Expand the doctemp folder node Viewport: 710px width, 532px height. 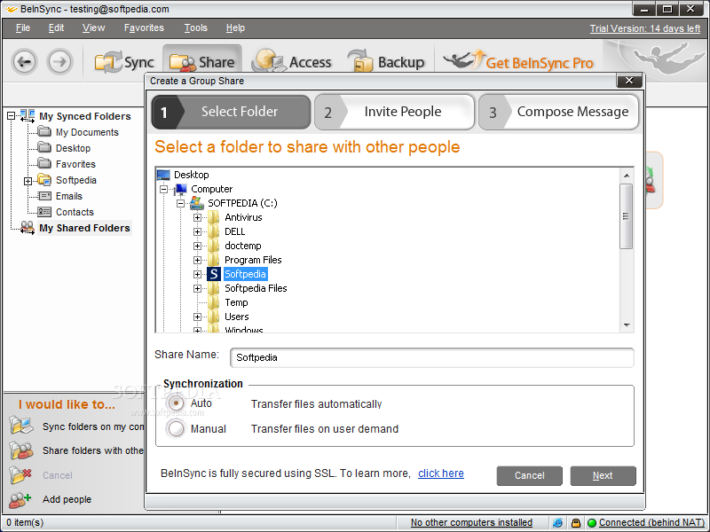click(197, 246)
